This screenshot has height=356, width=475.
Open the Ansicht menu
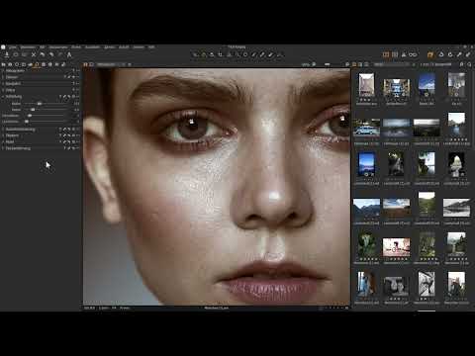(124, 47)
